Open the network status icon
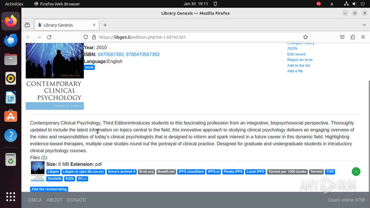Image resolution: width=370 pixels, height=208 pixels. pyautogui.click(x=346, y=4)
